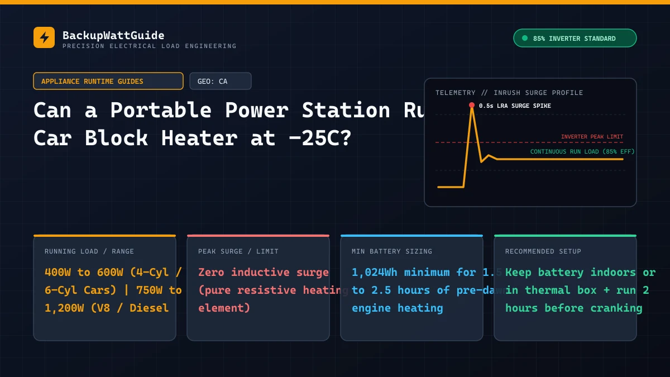This screenshot has width=670, height=377.
Task: Click the '0.5s LRA SURGE SPIKE' label
Action: [x=515, y=106]
